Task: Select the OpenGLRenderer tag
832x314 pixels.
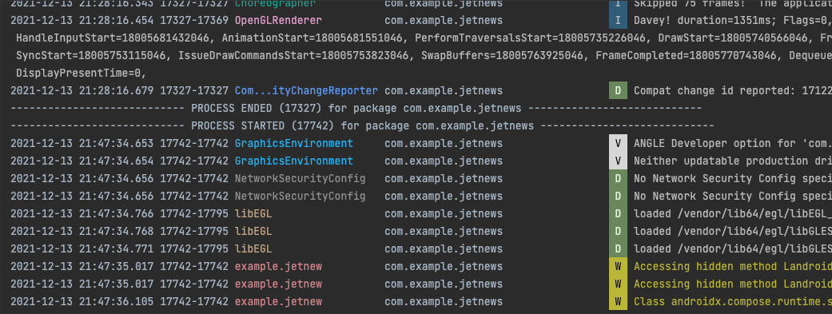Action: [278, 21]
